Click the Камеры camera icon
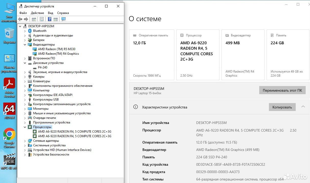The image size is (310, 183). tap(30, 77)
